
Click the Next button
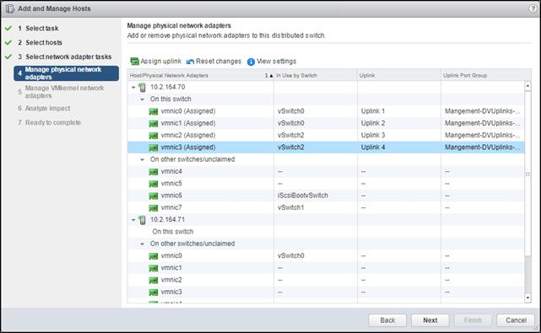[430, 320]
